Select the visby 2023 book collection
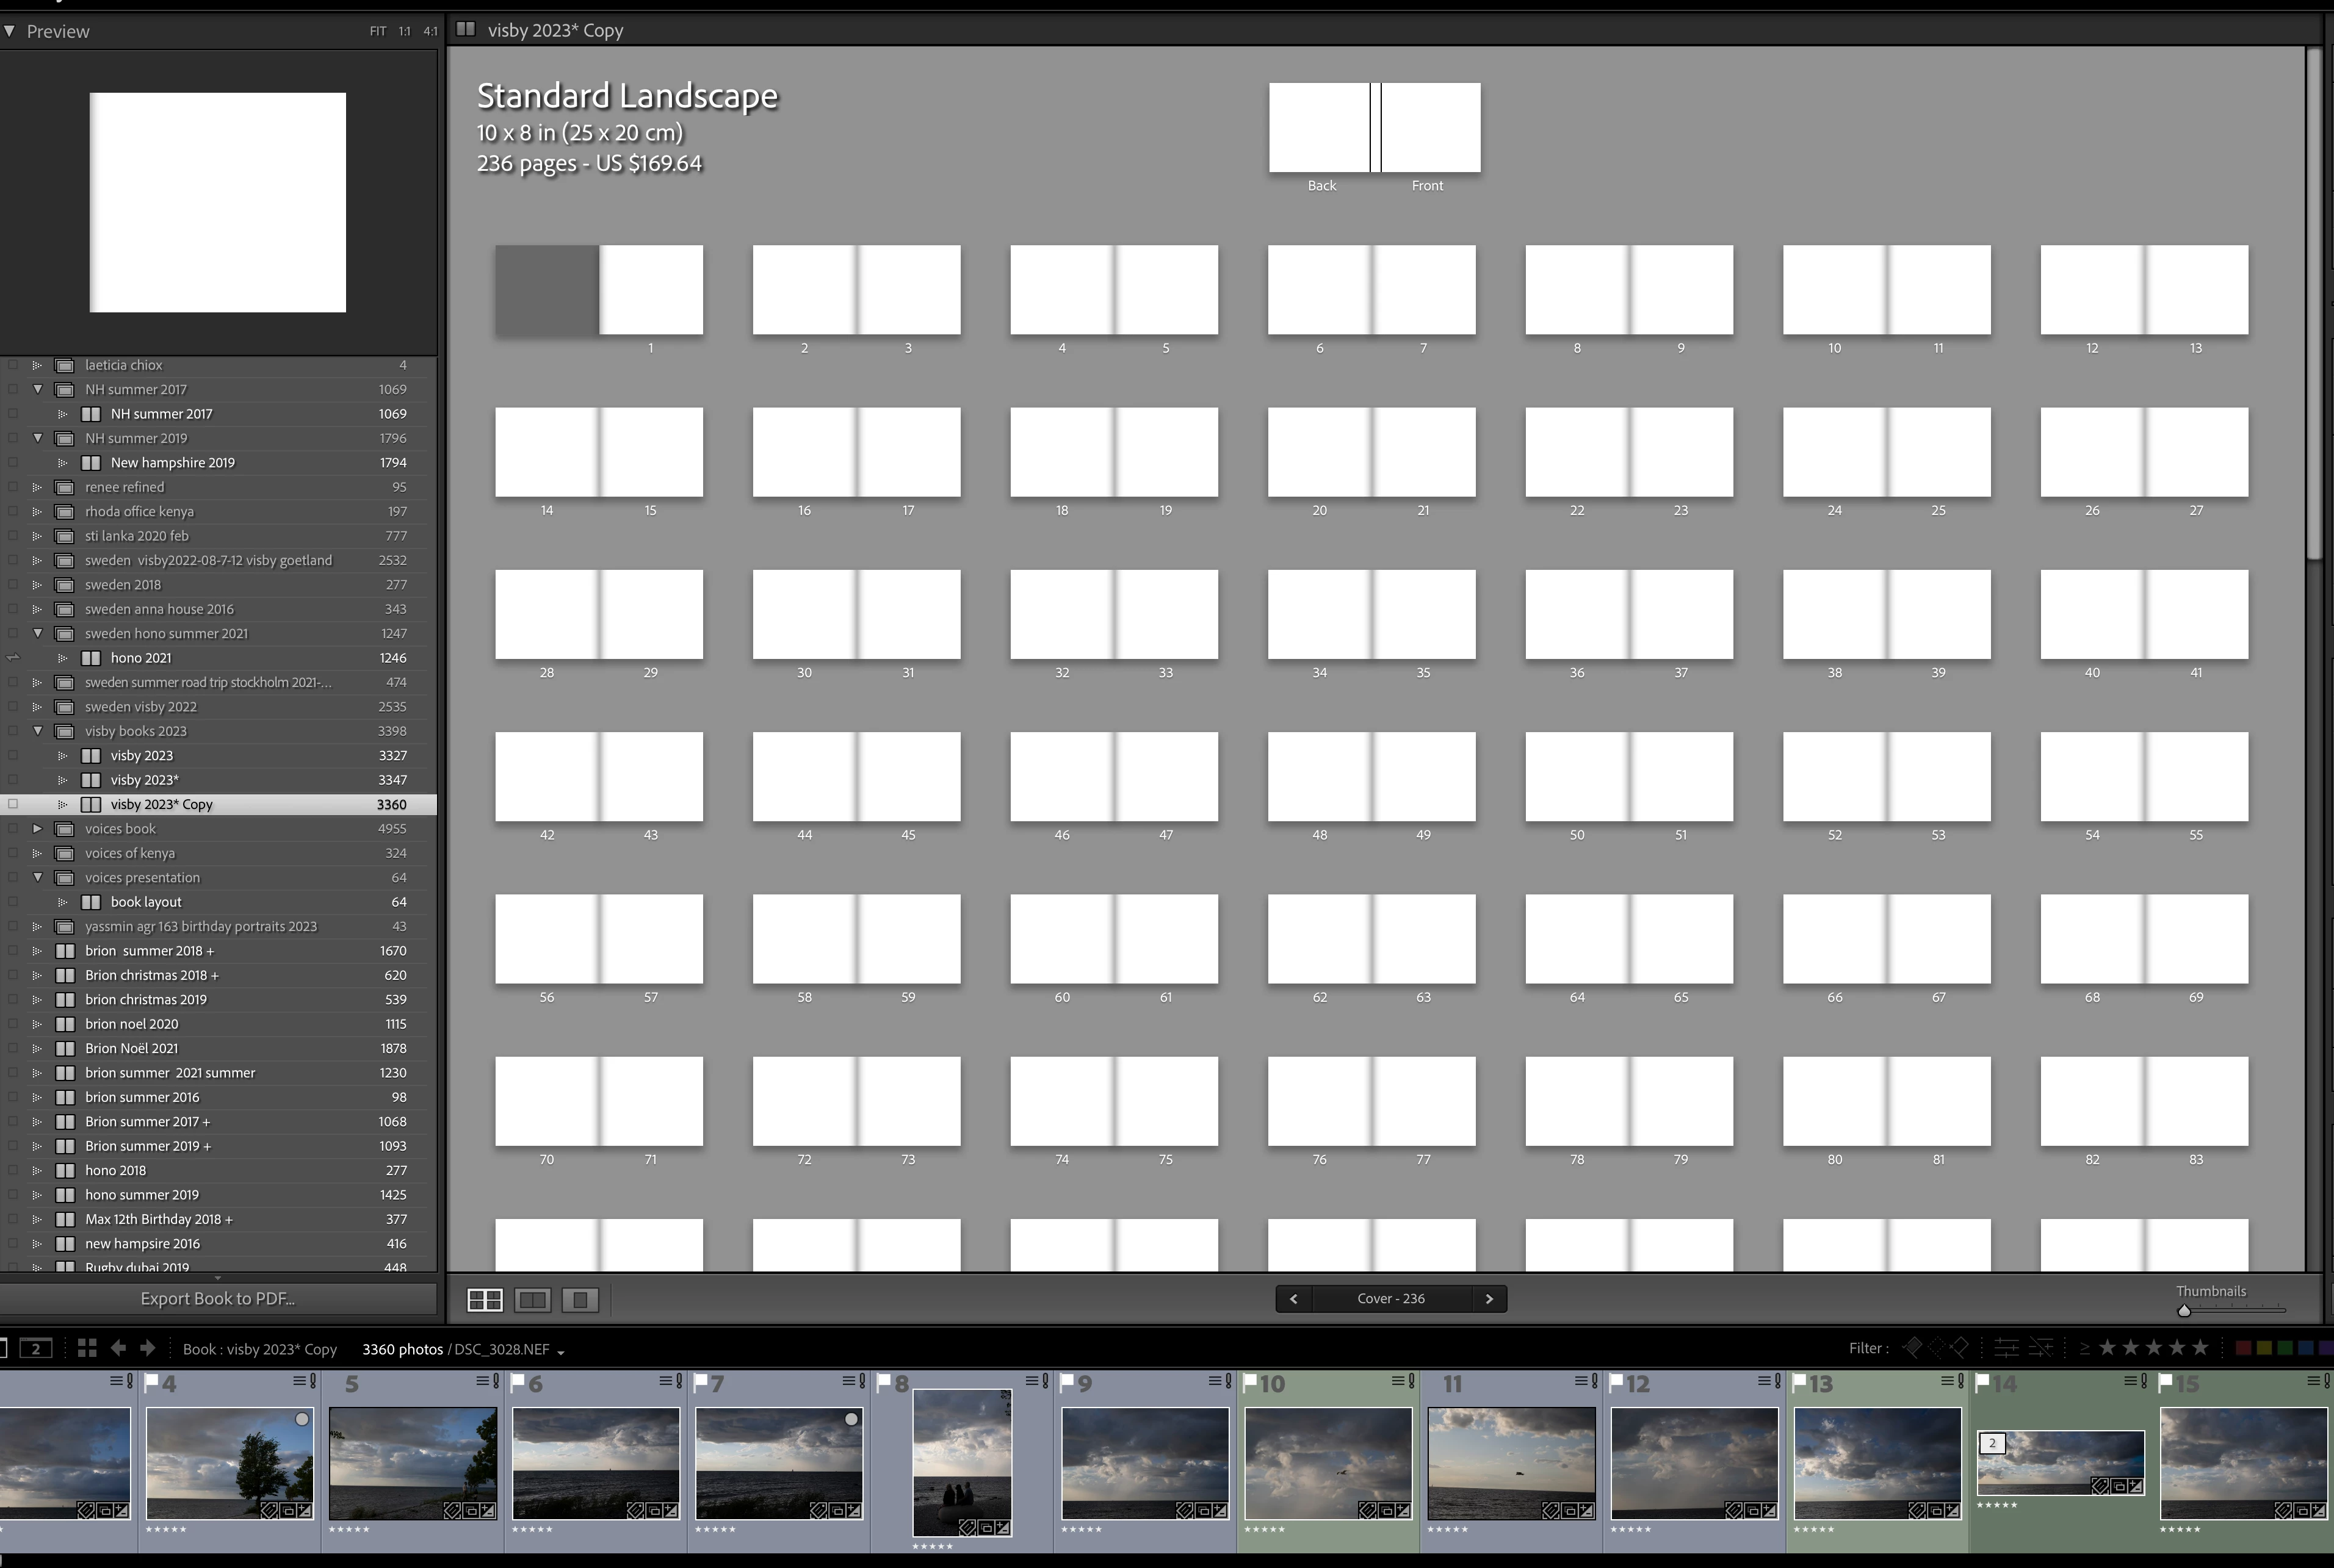 pyautogui.click(x=142, y=755)
